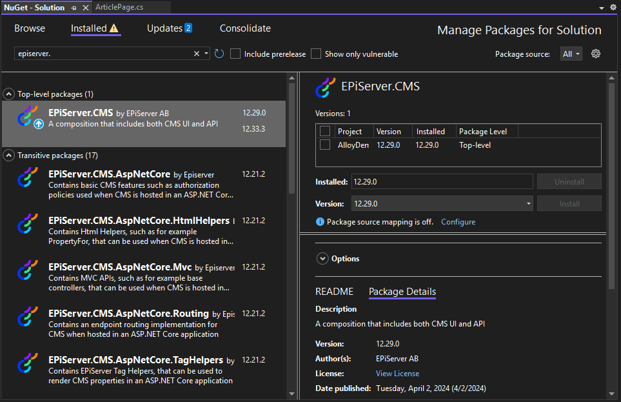
Task: Clear the search box text
Action: 197,54
